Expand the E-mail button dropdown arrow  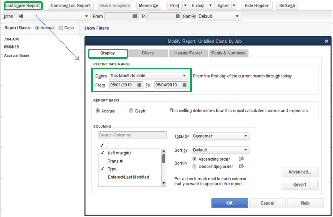click(210, 6)
